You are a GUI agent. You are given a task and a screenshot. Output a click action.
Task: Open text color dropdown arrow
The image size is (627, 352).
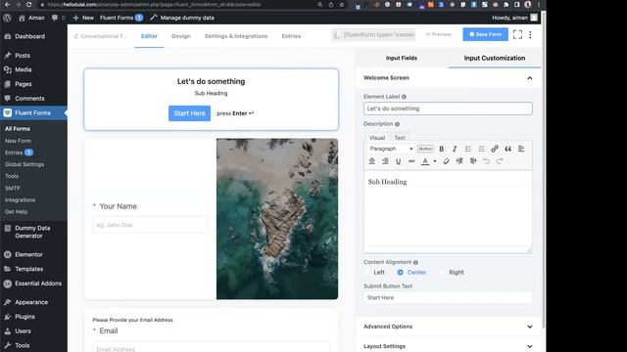(435, 161)
